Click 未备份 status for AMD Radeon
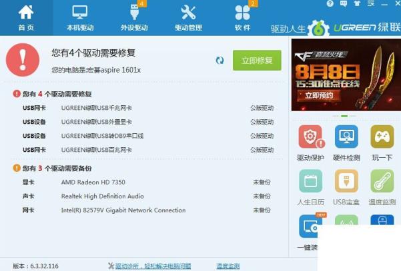The width and height of the screenshot is (401, 271). click(262, 182)
